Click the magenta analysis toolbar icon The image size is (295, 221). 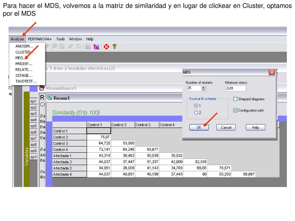tap(97, 47)
